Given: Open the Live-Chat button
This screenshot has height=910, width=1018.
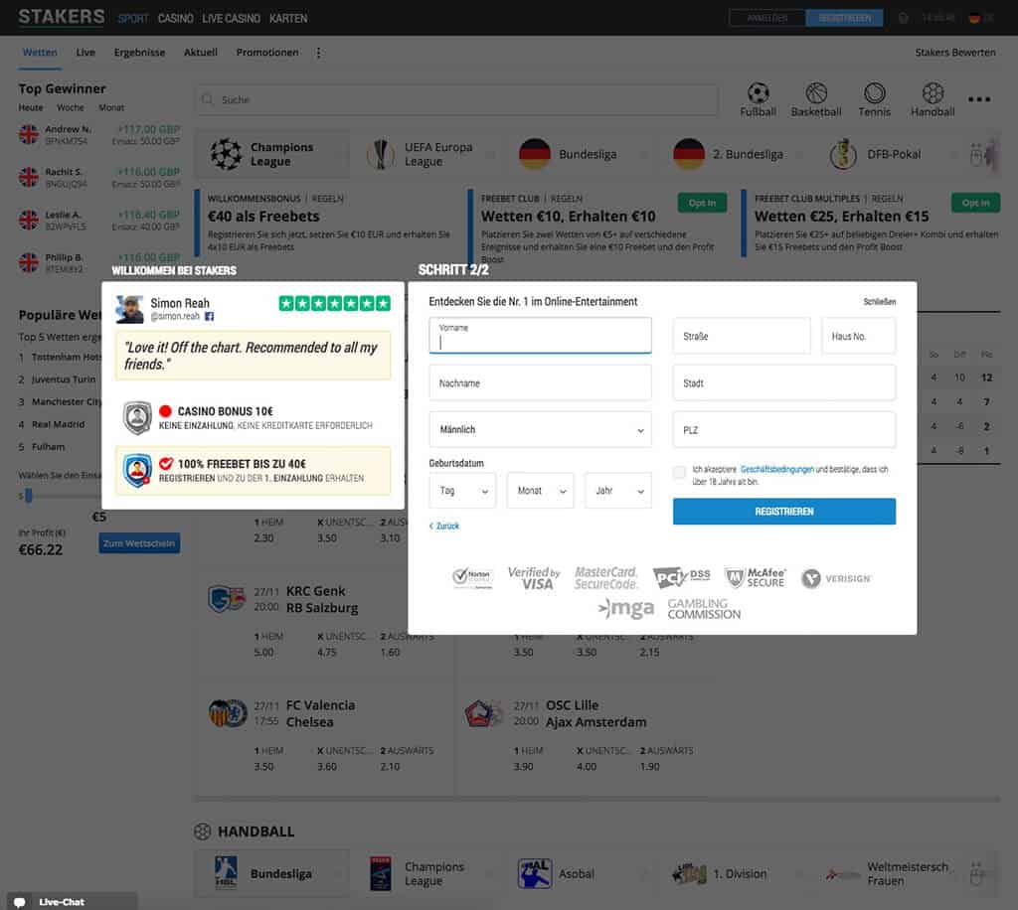Looking at the screenshot, I should coord(72,901).
